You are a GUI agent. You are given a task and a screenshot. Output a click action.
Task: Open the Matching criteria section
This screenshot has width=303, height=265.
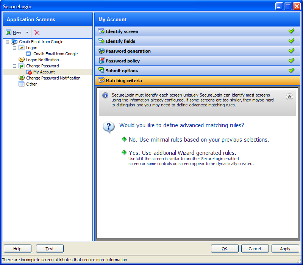123,81
